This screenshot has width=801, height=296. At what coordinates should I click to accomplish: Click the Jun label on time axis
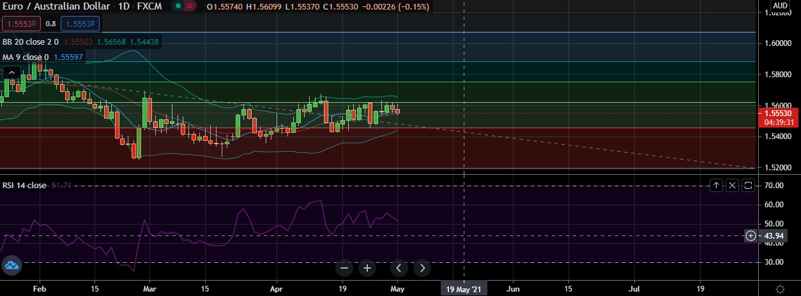pos(513,288)
